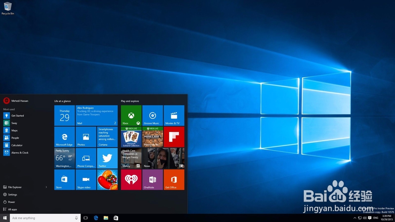Click the Cortana microphone icon
Viewport: 395px width, 222px height.
coord(76,218)
